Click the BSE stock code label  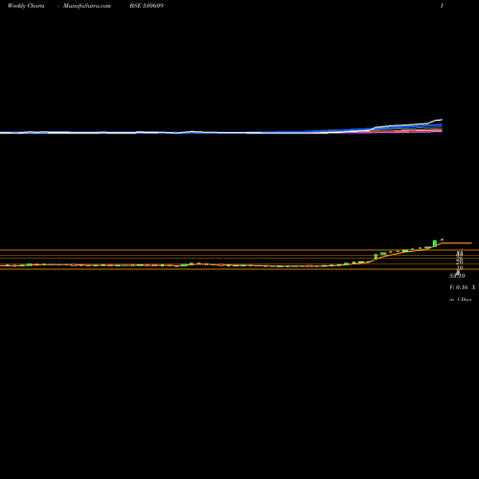click(147, 6)
